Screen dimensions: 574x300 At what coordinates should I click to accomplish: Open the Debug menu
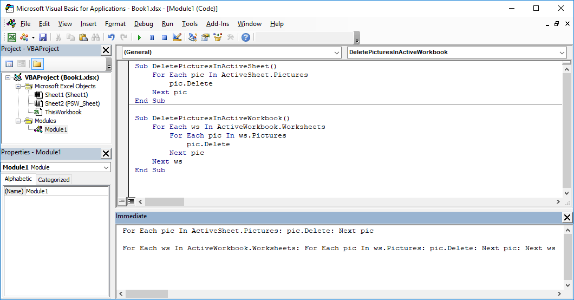(143, 24)
